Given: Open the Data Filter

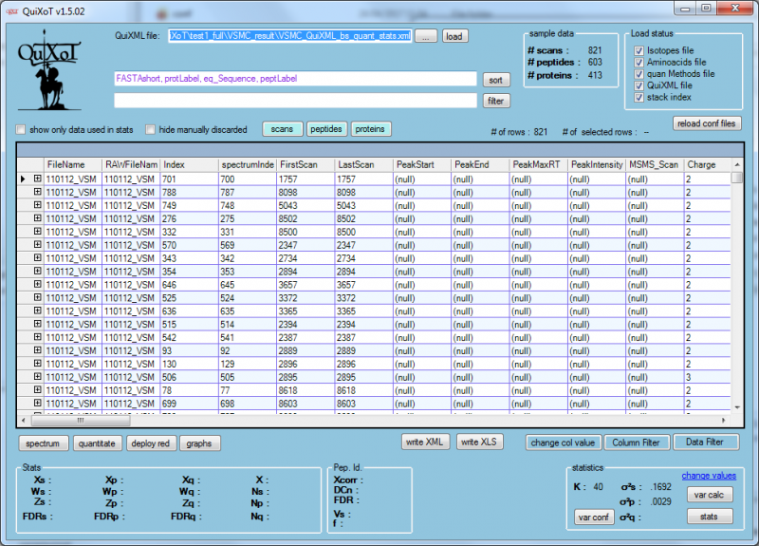Looking at the screenshot, I should pos(705,442).
